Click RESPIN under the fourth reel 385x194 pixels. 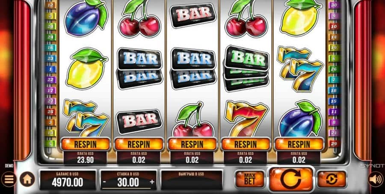click(x=246, y=144)
